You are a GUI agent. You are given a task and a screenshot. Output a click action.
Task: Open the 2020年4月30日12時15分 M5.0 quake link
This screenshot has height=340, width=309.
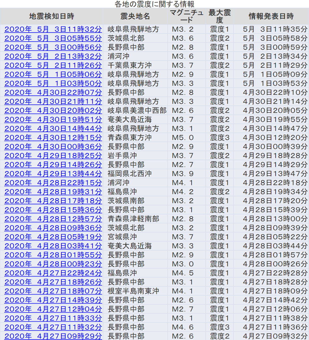coord(53,138)
